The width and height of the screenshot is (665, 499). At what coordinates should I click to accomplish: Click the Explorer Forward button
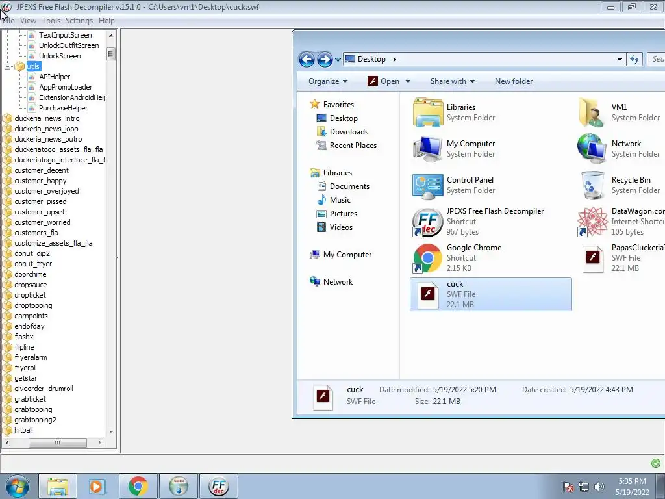[x=325, y=59]
